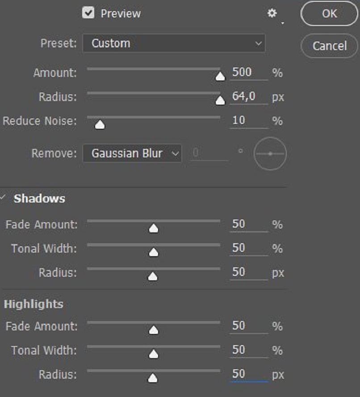
Task: Collapse the Shadows section
Action: point(4,198)
